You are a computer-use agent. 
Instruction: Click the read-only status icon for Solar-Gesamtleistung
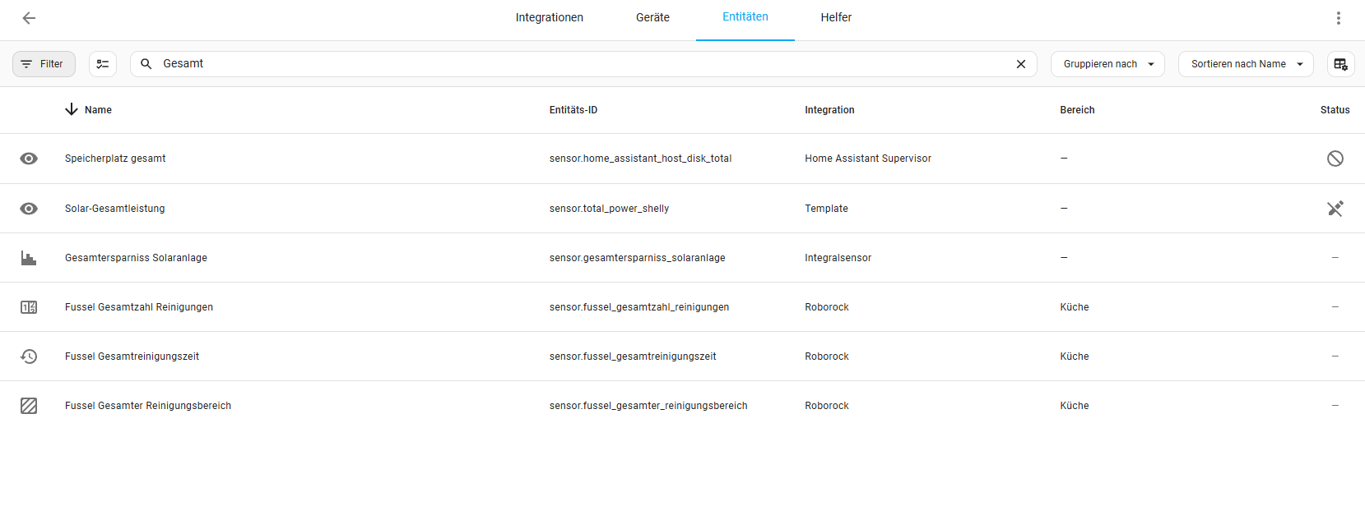[1335, 209]
